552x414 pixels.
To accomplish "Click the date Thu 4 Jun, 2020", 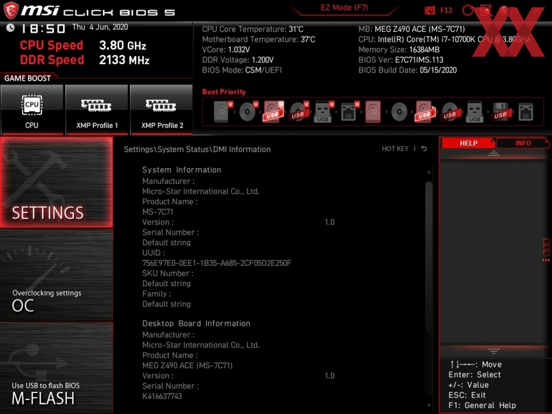I will (x=100, y=27).
